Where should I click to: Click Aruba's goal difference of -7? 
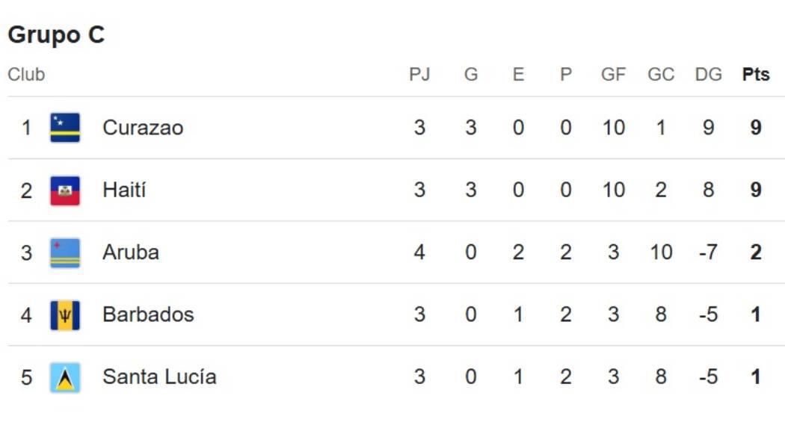pyautogui.click(x=706, y=252)
